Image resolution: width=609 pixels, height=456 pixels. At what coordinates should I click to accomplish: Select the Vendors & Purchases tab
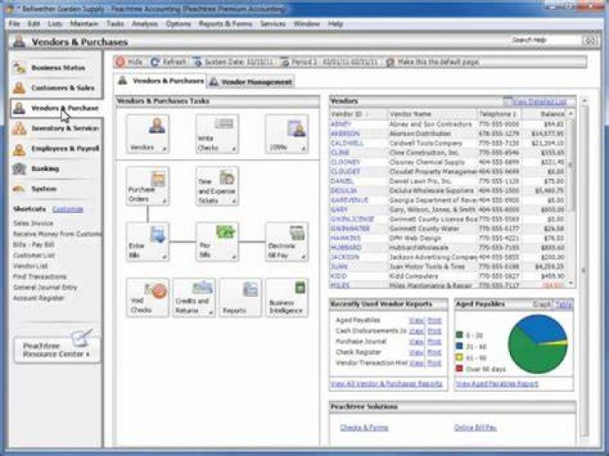(x=161, y=80)
